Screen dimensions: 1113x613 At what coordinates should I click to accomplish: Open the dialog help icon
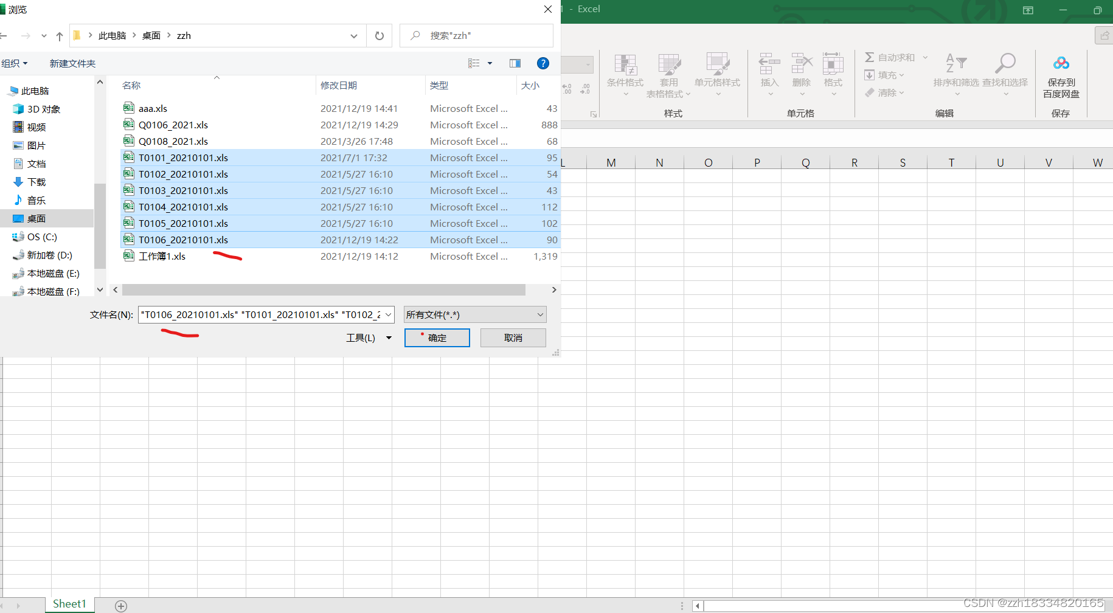543,63
